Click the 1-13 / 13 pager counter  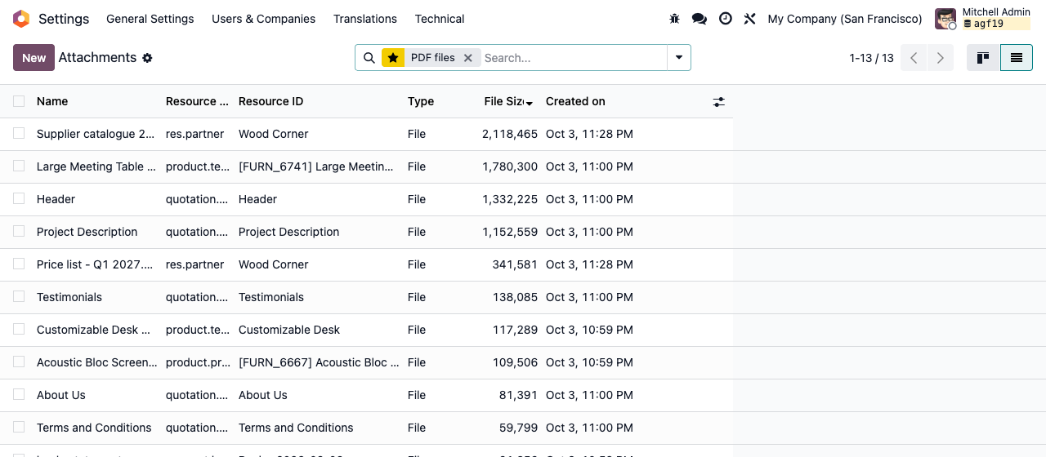click(x=871, y=58)
